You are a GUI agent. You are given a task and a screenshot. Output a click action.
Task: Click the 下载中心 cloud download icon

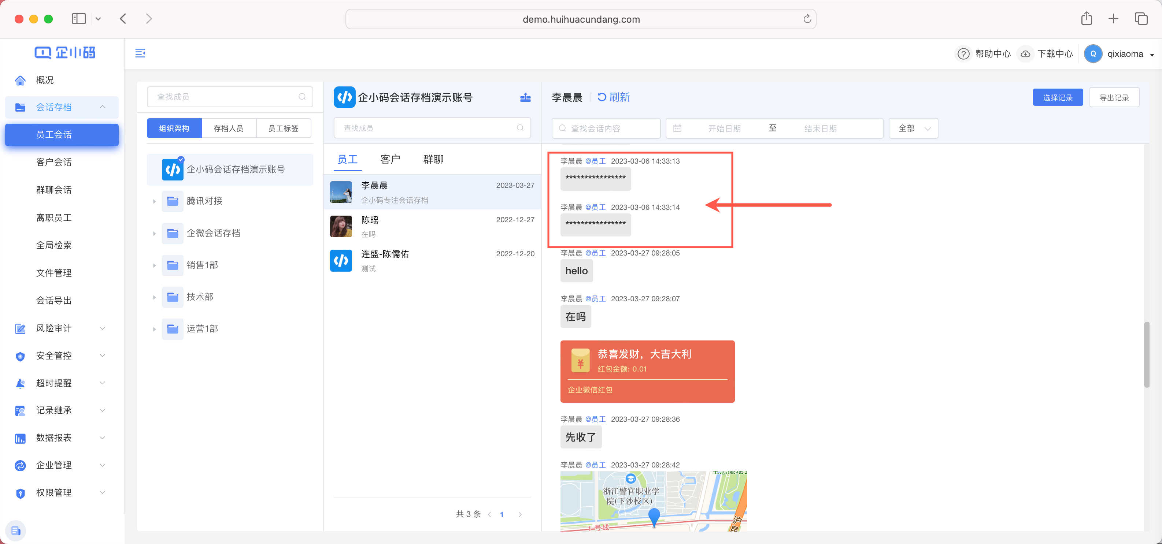pos(1025,54)
